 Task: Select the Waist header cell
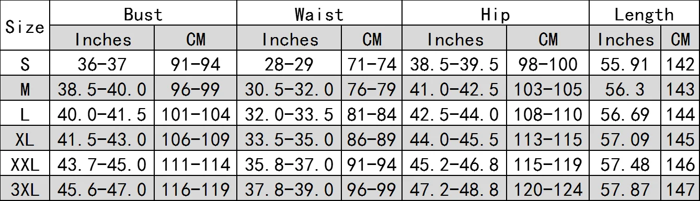(319, 13)
